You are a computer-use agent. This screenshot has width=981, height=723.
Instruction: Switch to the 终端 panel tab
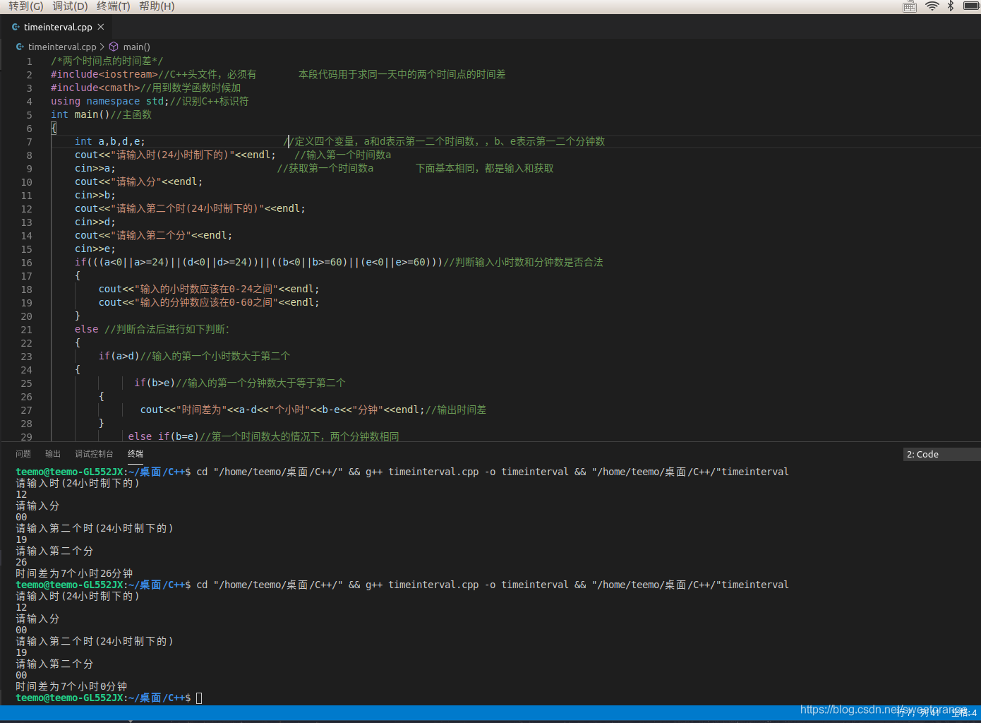(136, 454)
